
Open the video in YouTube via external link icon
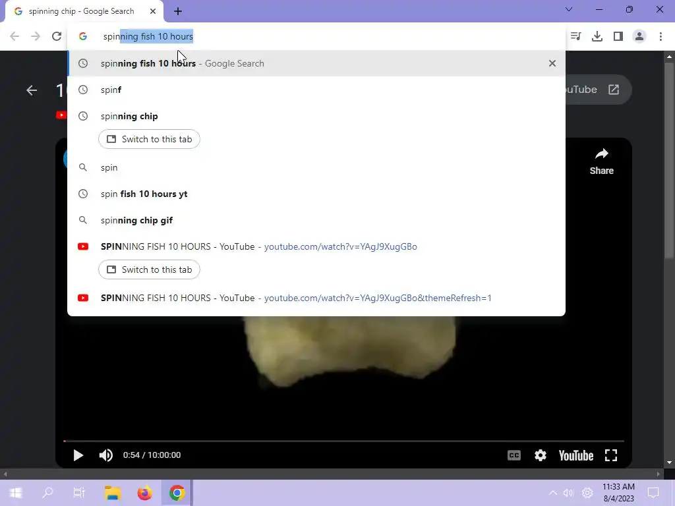click(614, 90)
